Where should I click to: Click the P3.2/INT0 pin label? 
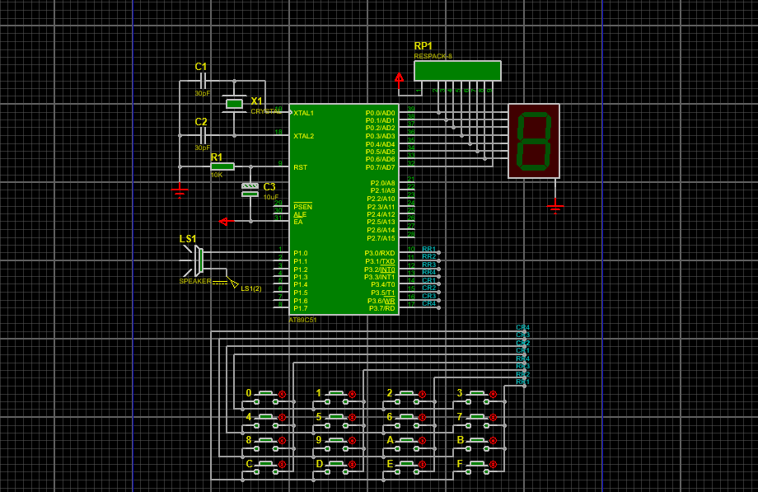click(380, 269)
